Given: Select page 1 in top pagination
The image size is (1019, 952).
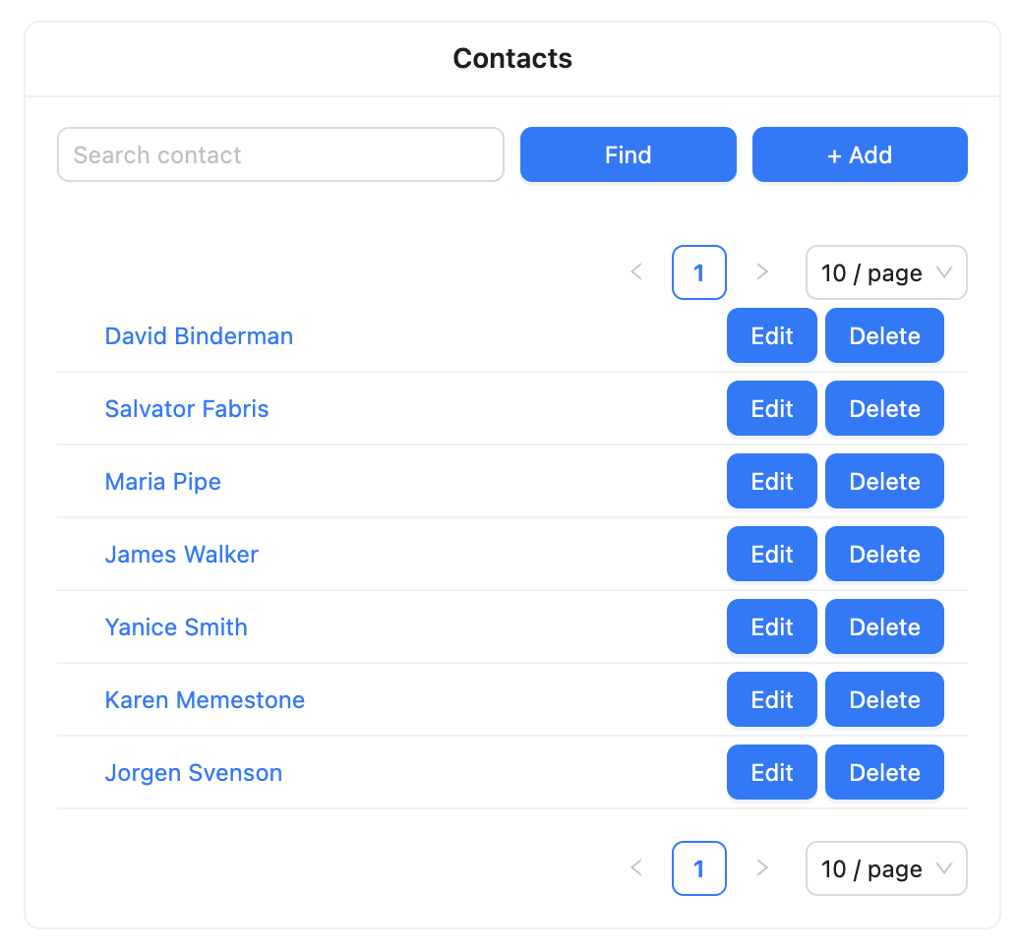Looking at the screenshot, I should click(x=699, y=272).
